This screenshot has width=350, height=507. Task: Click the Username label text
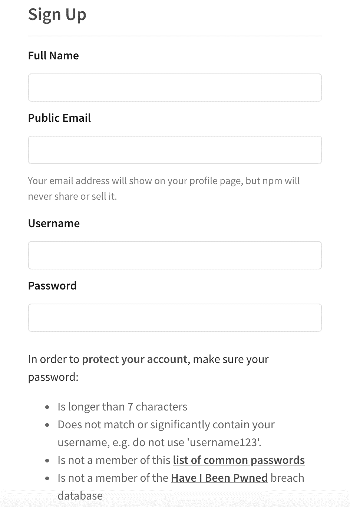[54, 223]
